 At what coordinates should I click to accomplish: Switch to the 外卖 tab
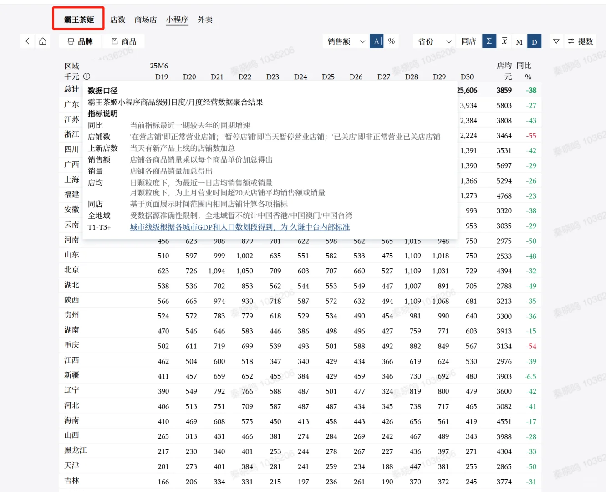205,20
